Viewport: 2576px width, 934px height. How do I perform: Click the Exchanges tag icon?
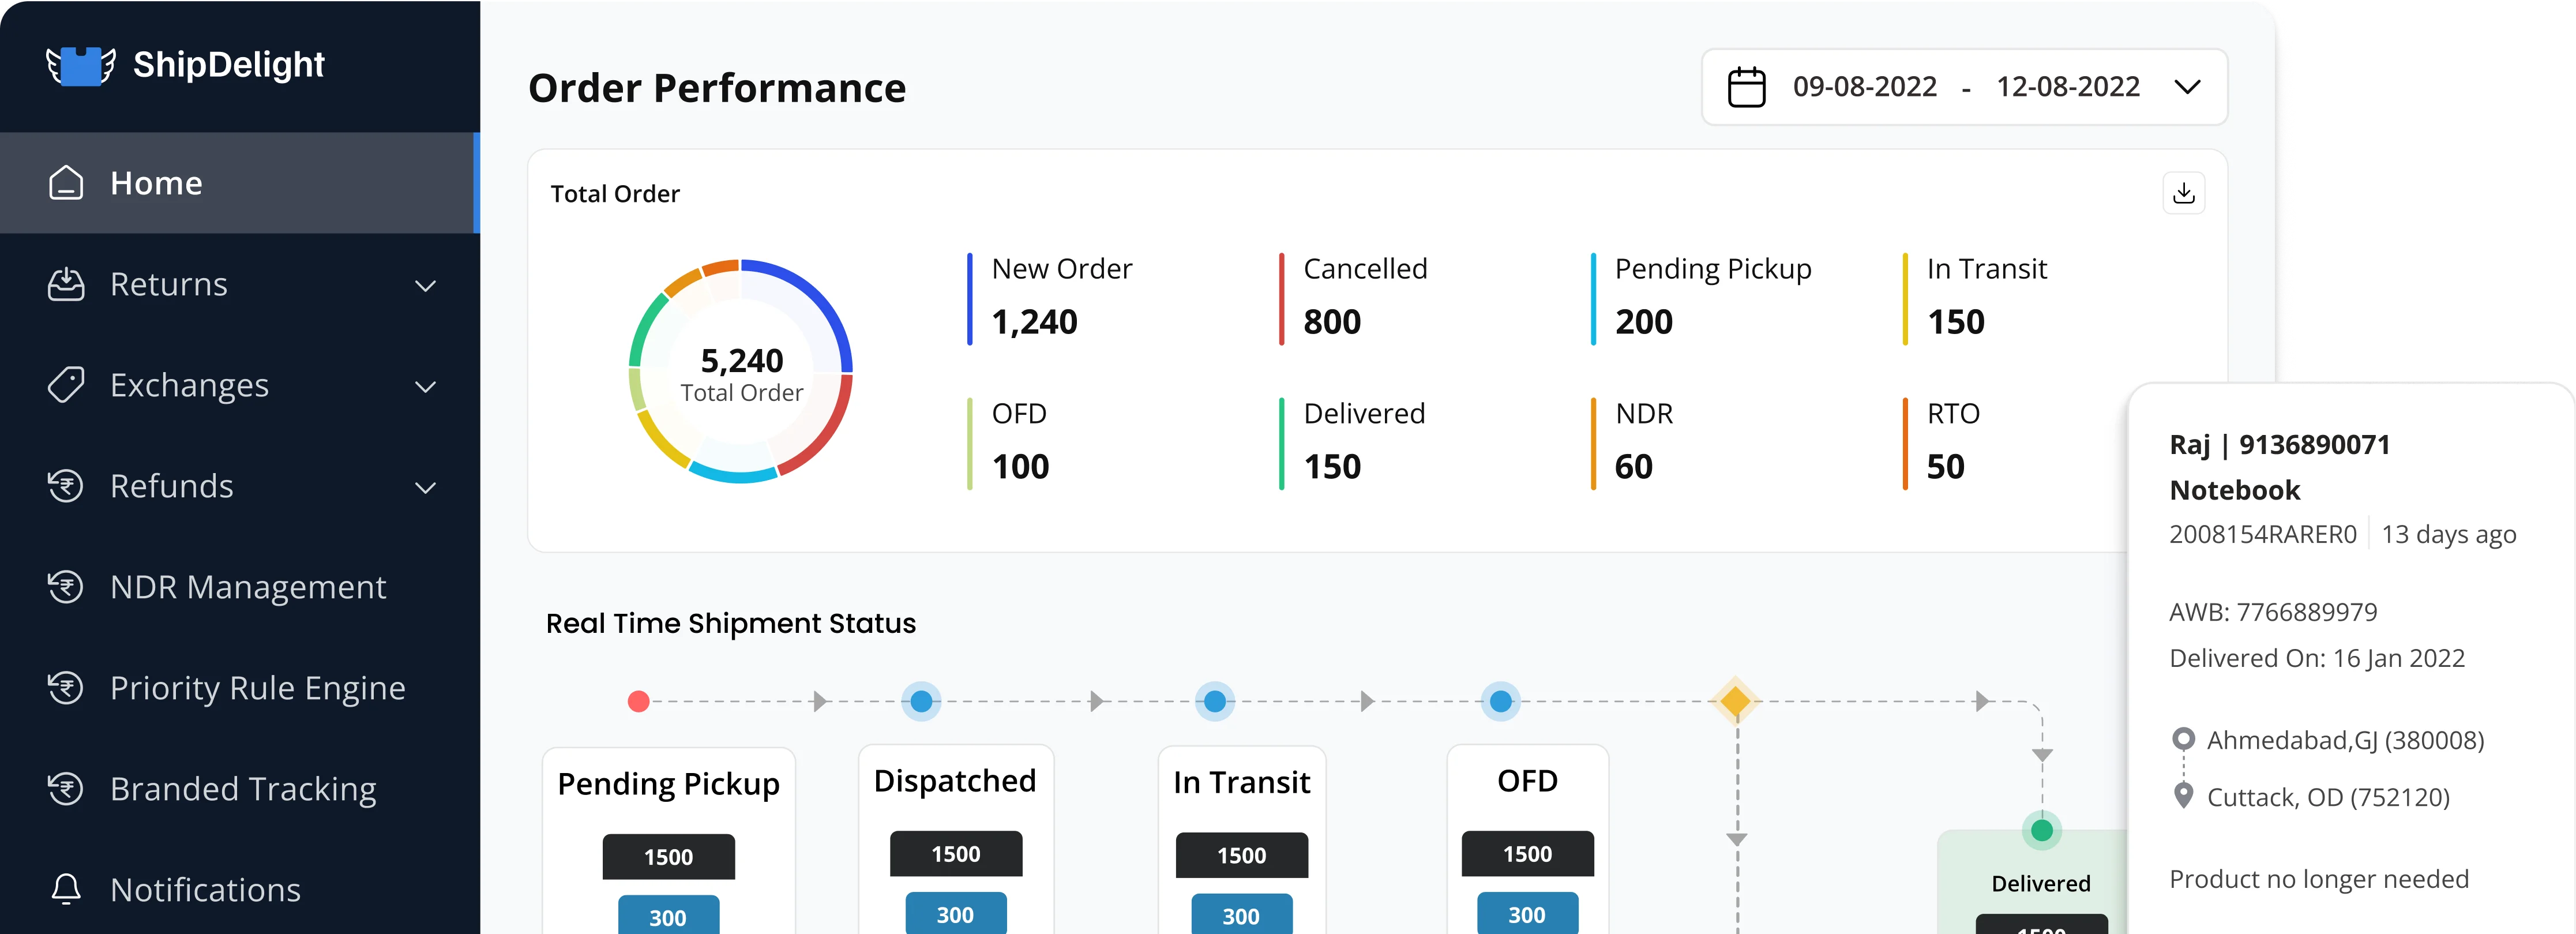(66, 385)
